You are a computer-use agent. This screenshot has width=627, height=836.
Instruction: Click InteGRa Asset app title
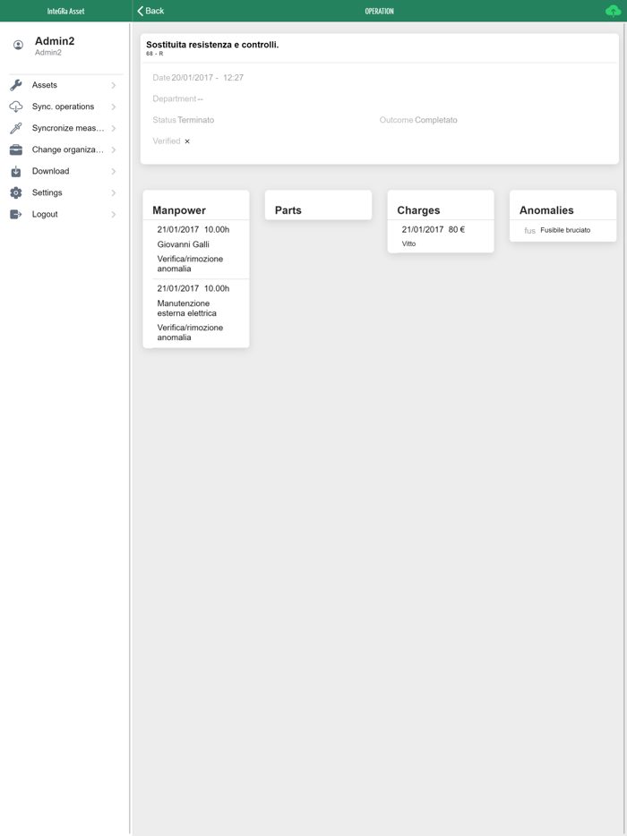pyautogui.click(x=65, y=11)
